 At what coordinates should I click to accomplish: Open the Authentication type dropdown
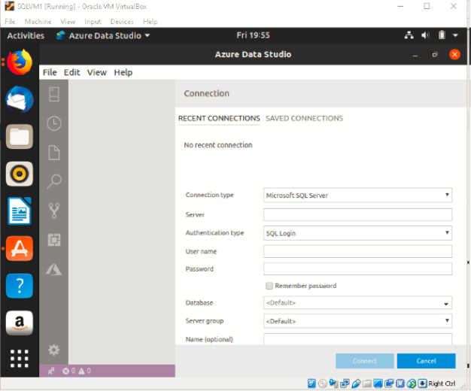pos(357,233)
